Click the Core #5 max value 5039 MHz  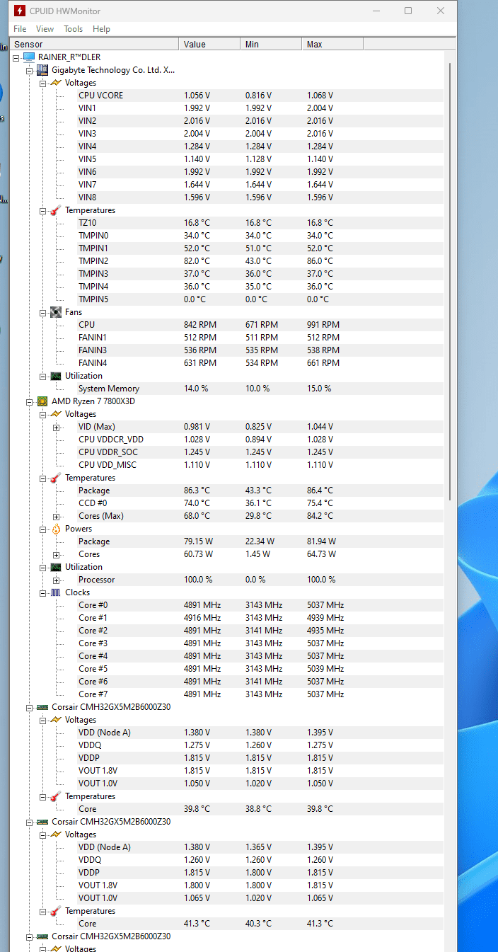(x=325, y=669)
